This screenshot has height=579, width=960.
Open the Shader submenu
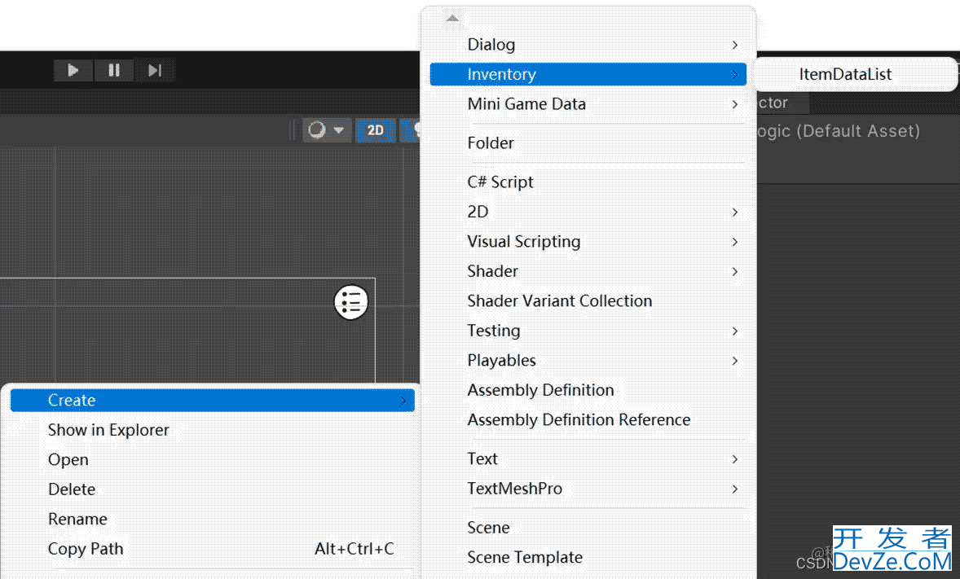pyautogui.click(x=588, y=271)
